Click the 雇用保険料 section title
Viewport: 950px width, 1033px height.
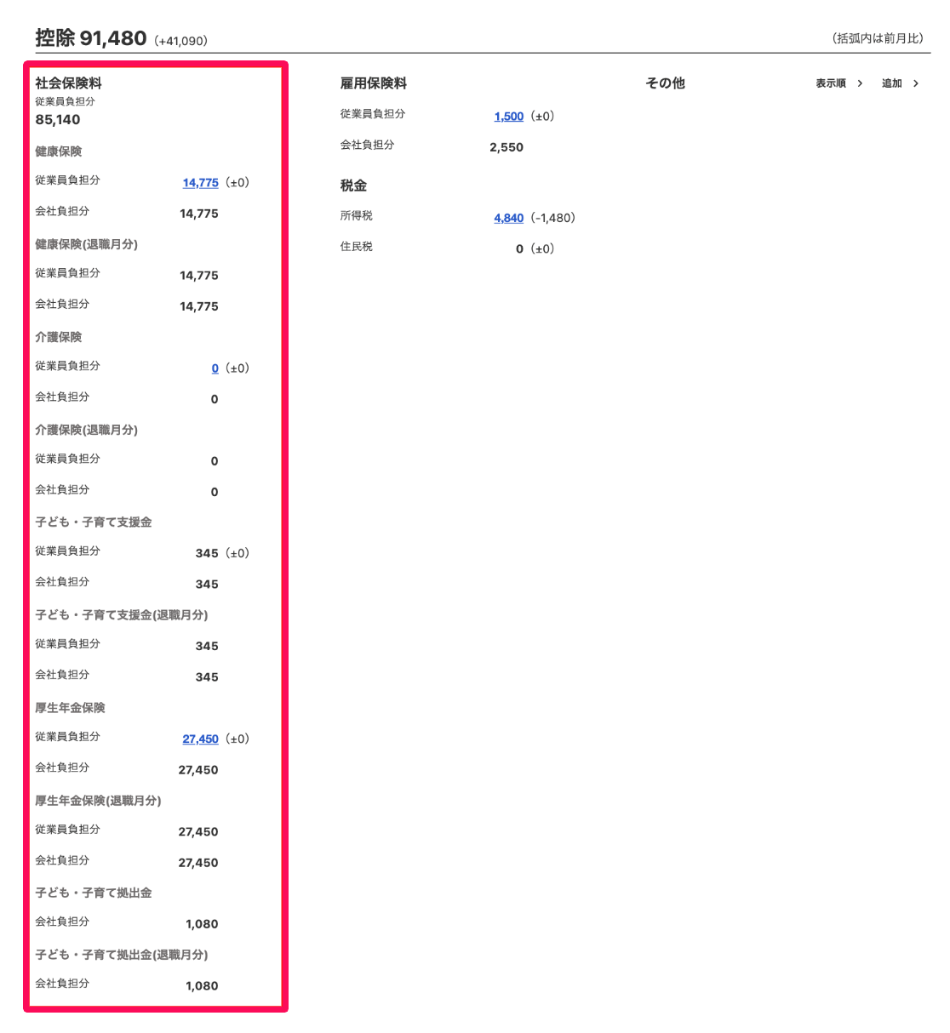coord(374,83)
